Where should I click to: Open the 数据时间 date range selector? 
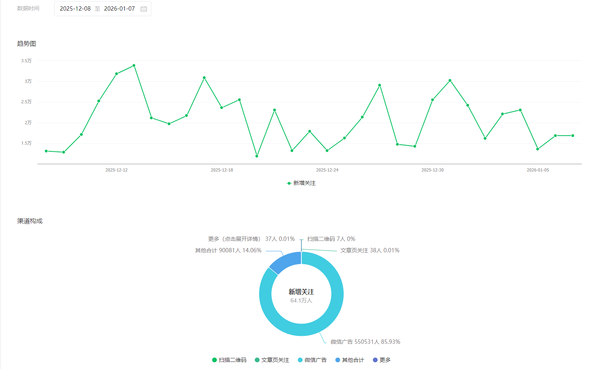pos(102,9)
